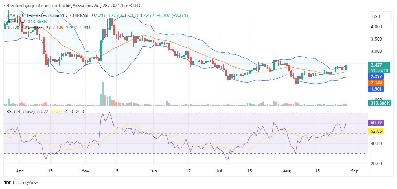Click the price axis value 3.000
Image resolution: width=397 pixels, height=189 pixels.
point(376,51)
